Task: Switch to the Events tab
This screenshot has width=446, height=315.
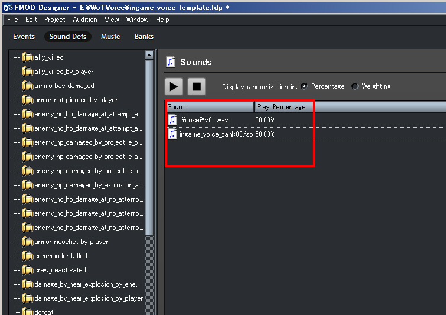Action: coord(24,37)
